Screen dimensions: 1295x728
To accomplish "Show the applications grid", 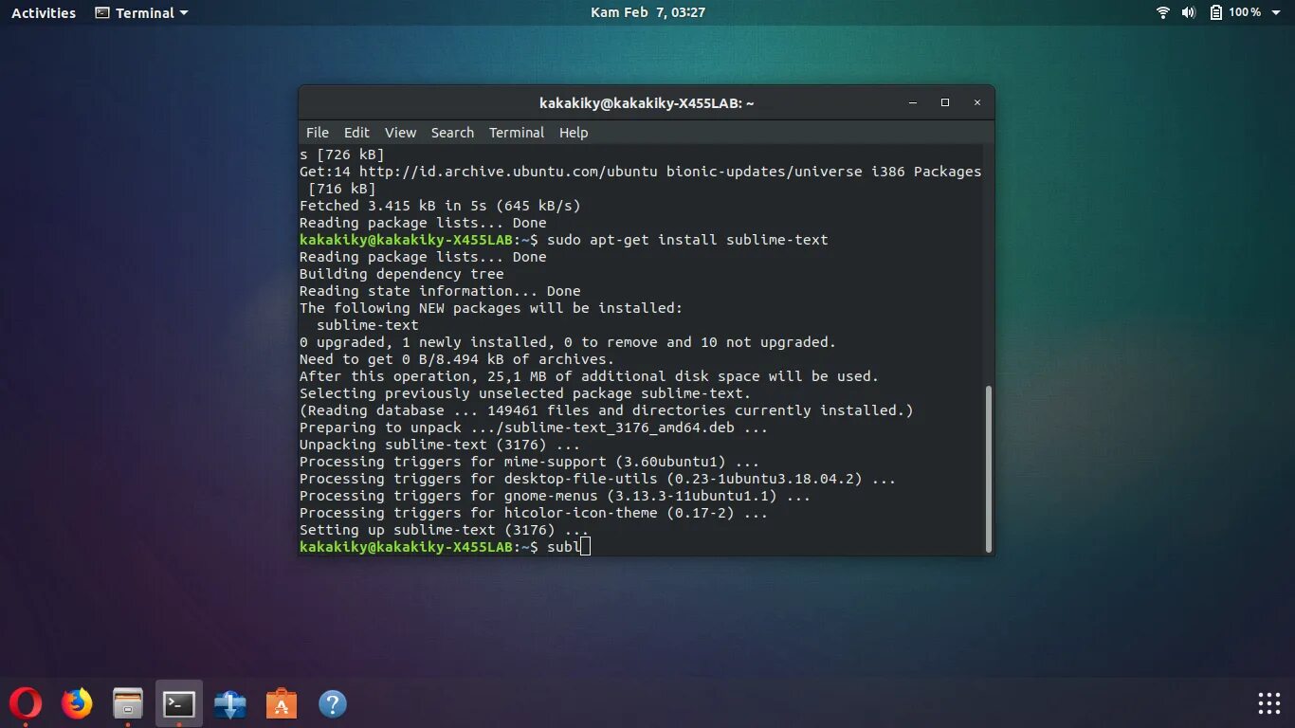I will [1269, 703].
